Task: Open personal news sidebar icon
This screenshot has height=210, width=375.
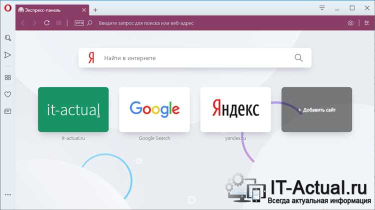Action: click(x=7, y=111)
